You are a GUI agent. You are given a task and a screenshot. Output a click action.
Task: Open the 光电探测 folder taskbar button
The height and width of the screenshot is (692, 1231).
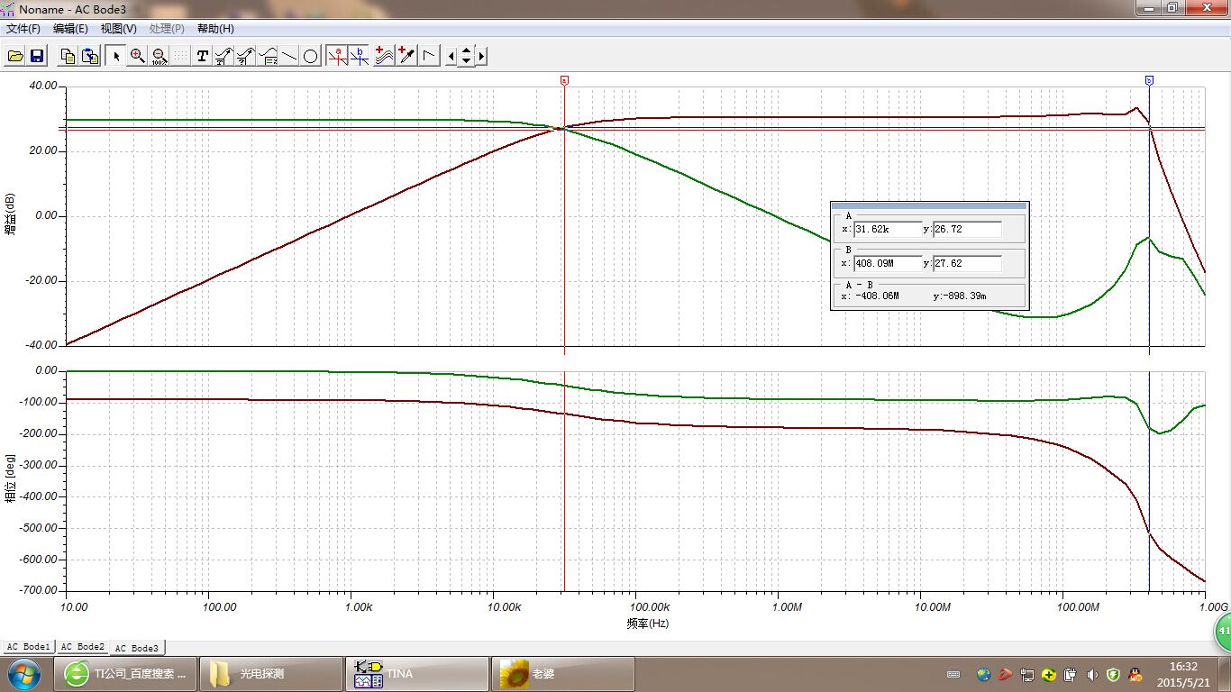[x=271, y=674]
